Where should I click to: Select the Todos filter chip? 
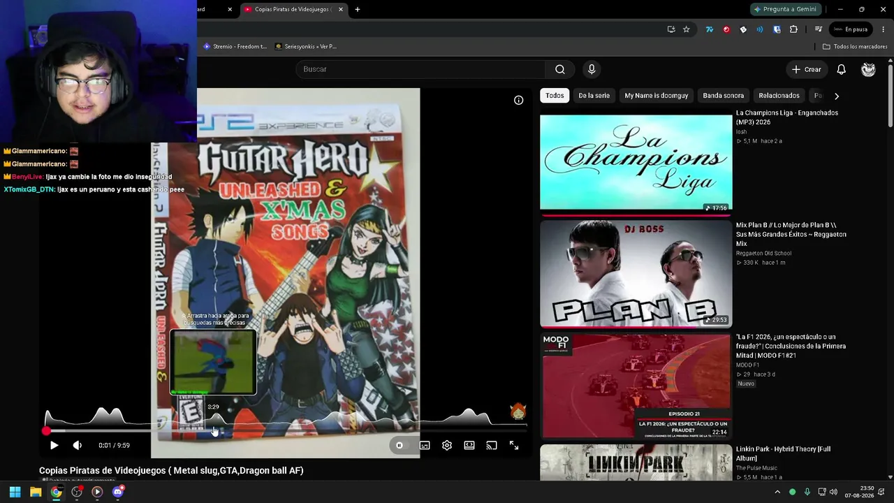pos(555,96)
